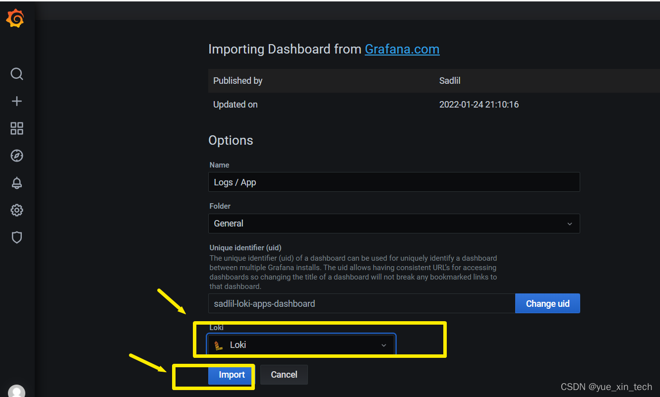Follow the Grafana.com link

(402, 49)
